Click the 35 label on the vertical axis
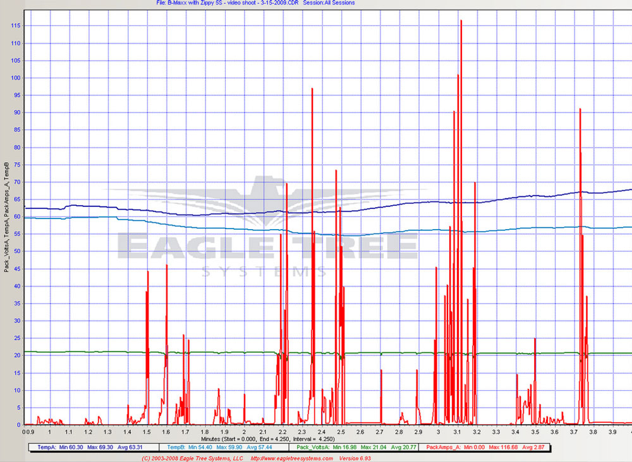This screenshot has width=632, height=462. click(x=17, y=304)
